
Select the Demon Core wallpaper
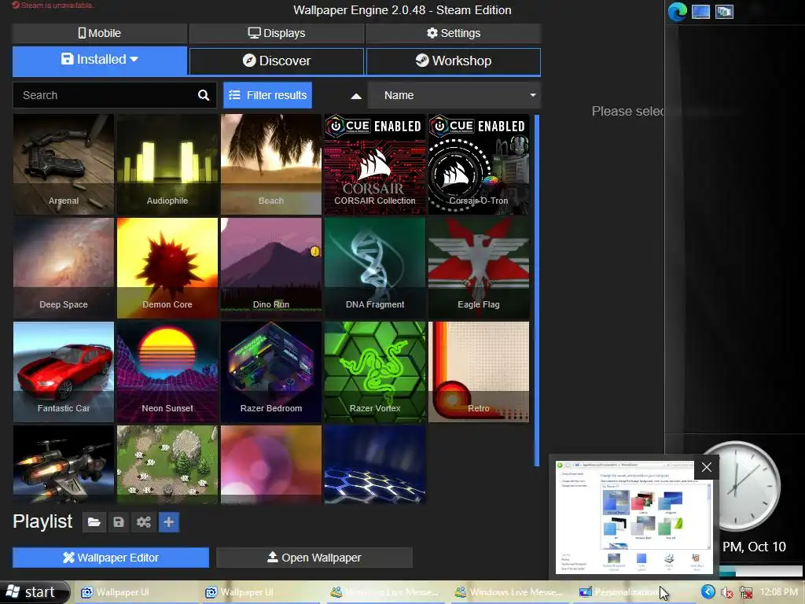point(167,268)
